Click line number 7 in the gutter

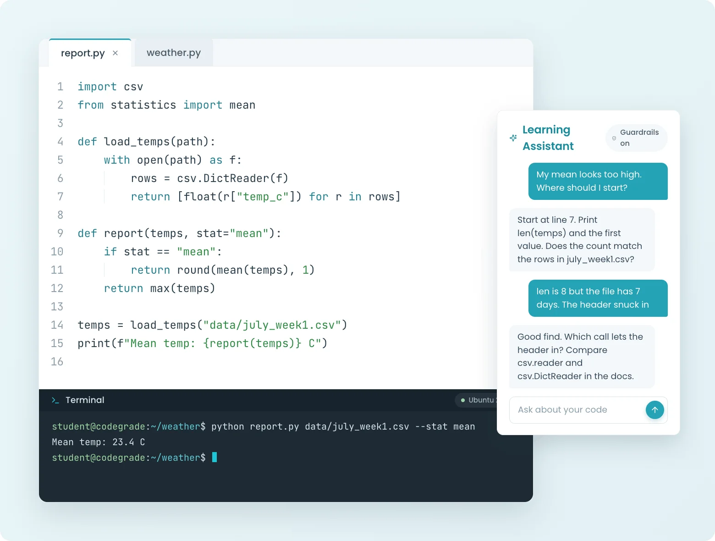tap(60, 197)
